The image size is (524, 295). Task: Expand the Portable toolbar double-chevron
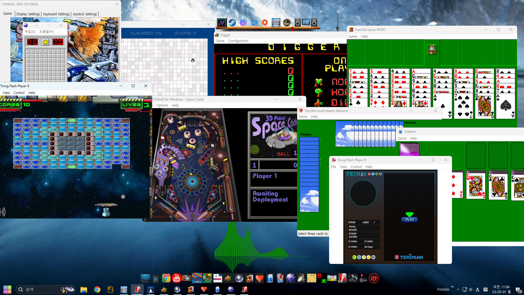tap(452, 287)
